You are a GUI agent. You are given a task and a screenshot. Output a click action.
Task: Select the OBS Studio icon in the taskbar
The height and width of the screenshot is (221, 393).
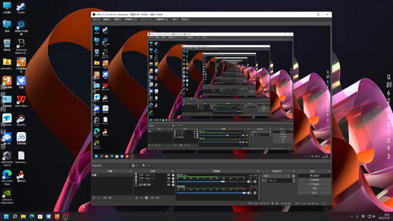[66, 216]
